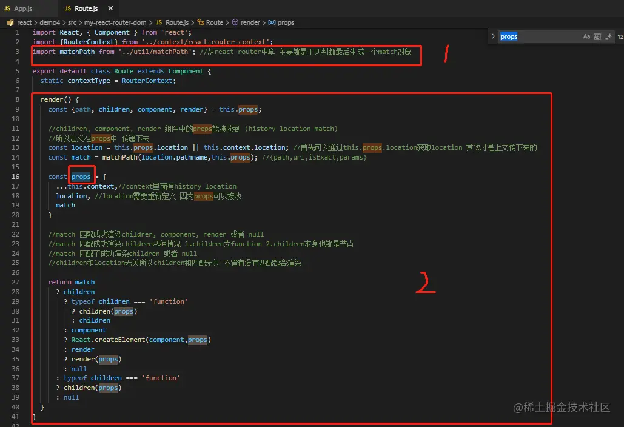Viewport: 624px width, 427px height.
Task: Click the '../context/react-router-context' import path
Action: [206, 42]
